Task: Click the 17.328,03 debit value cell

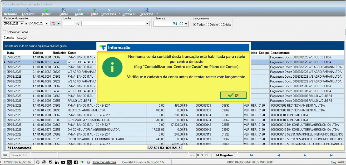Action: tap(156, 129)
